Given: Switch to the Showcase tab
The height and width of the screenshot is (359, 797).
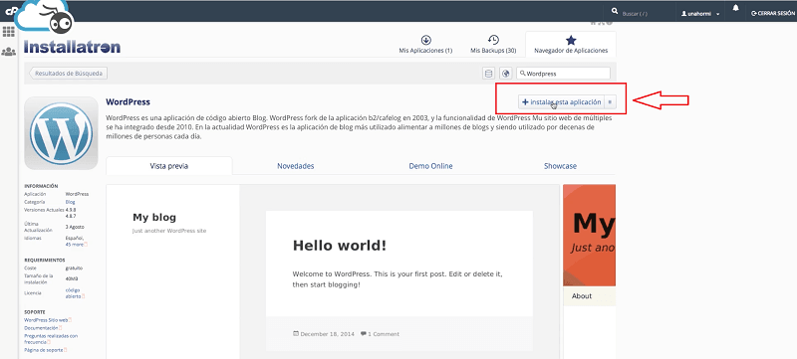Looking at the screenshot, I should click(x=560, y=166).
